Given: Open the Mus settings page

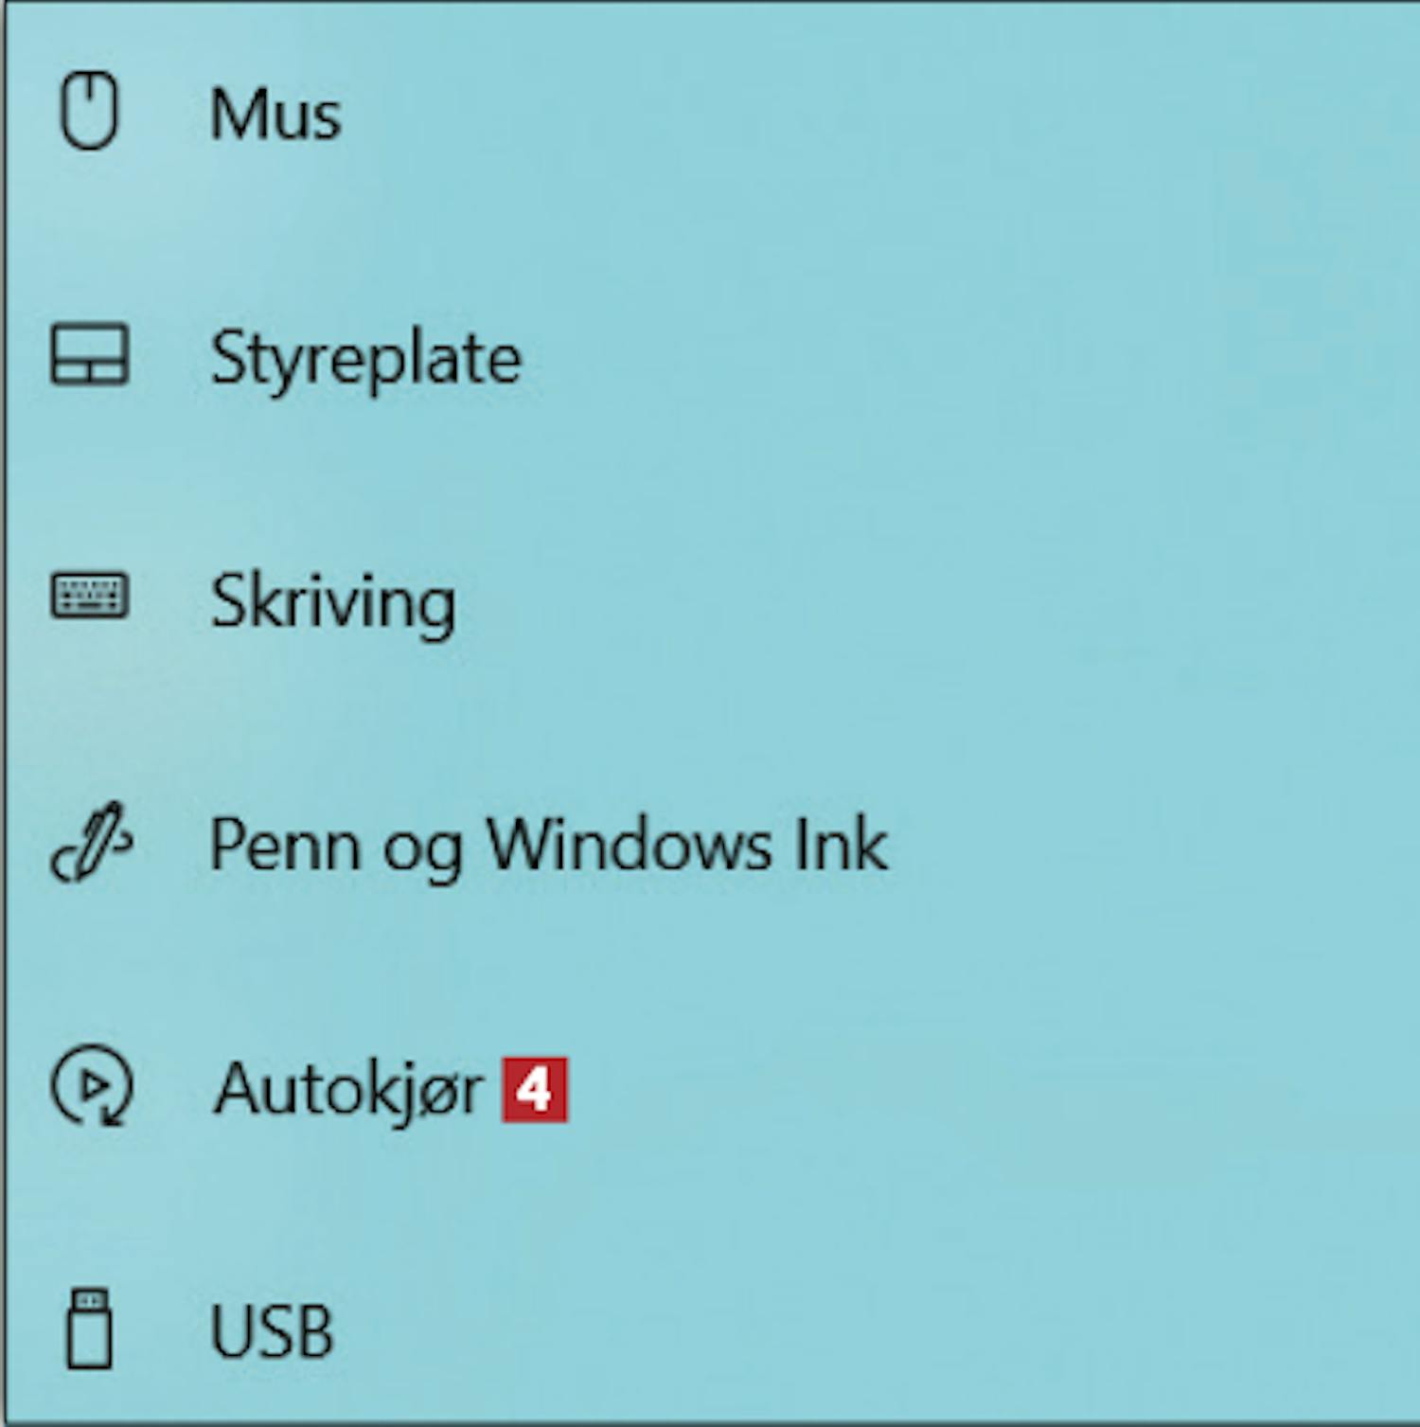Looking at the screenshot, I should [x=710, y=113].
